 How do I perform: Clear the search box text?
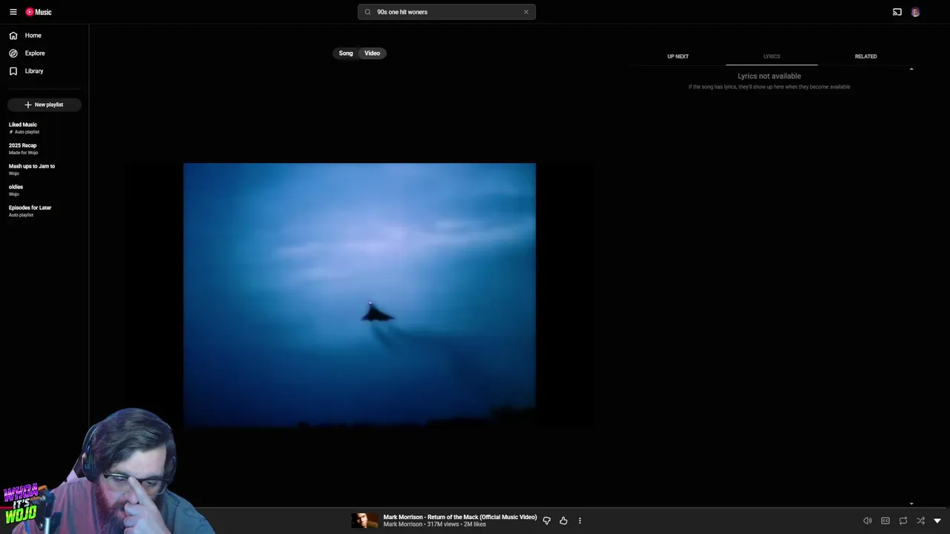[x=526, y=12]
